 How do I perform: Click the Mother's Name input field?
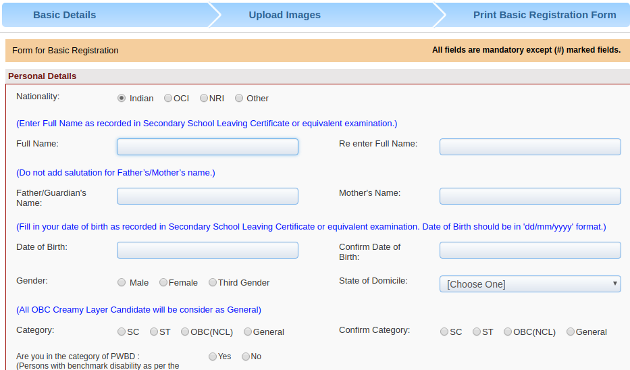(530, 196)
